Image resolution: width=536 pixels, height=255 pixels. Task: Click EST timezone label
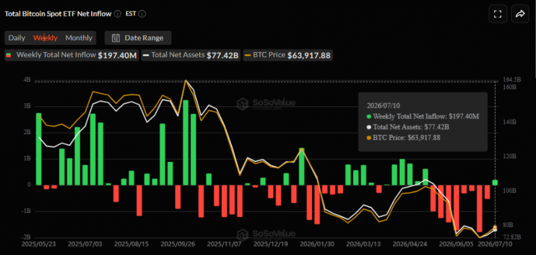click(x=130, y=14)
